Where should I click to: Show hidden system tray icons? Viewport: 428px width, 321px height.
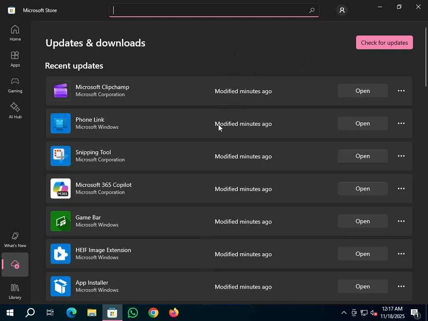[344, 313]
